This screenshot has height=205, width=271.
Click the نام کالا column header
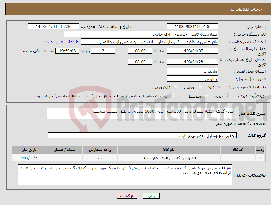point(169,150)
